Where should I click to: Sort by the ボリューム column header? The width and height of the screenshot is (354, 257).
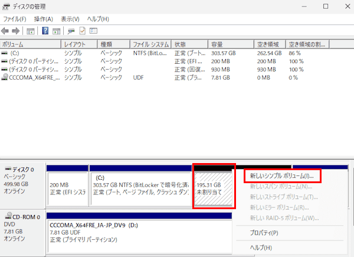(31, 44)
